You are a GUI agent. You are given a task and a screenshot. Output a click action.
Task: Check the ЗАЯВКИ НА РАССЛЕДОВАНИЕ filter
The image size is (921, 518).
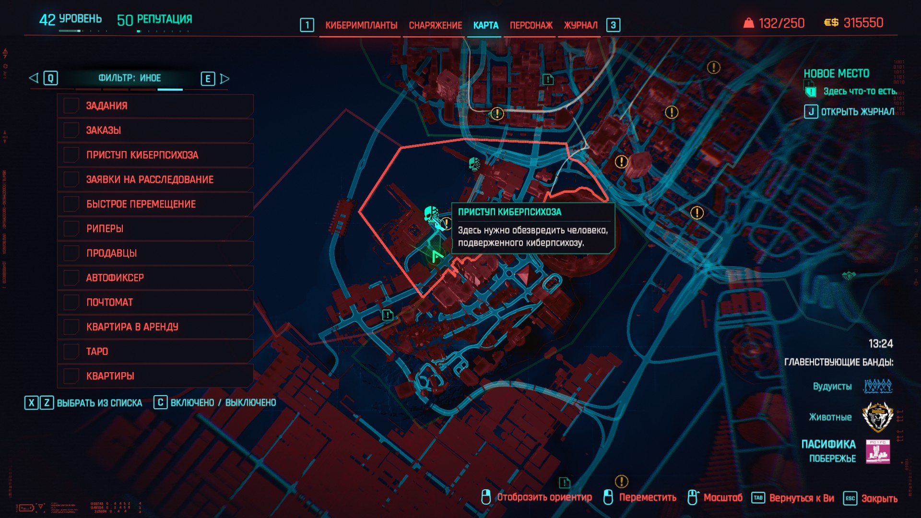coord(71,179)
